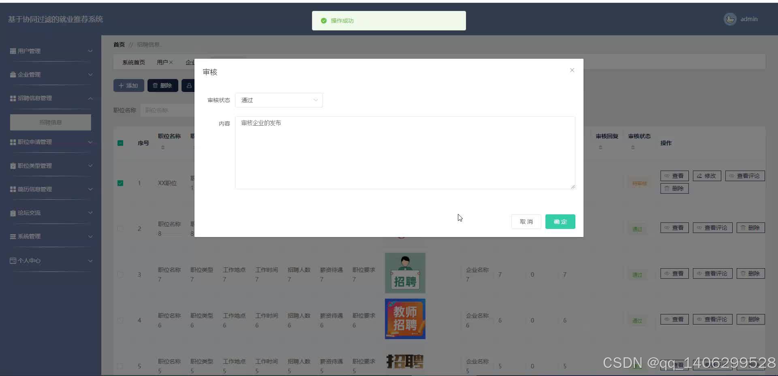
Task: Click 删除 button for row 4
Action: coord(750,319)
